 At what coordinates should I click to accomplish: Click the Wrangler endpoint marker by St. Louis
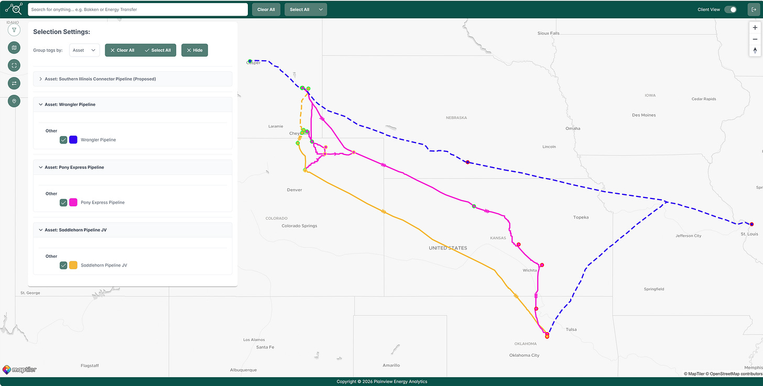click(x=751, y=224)
